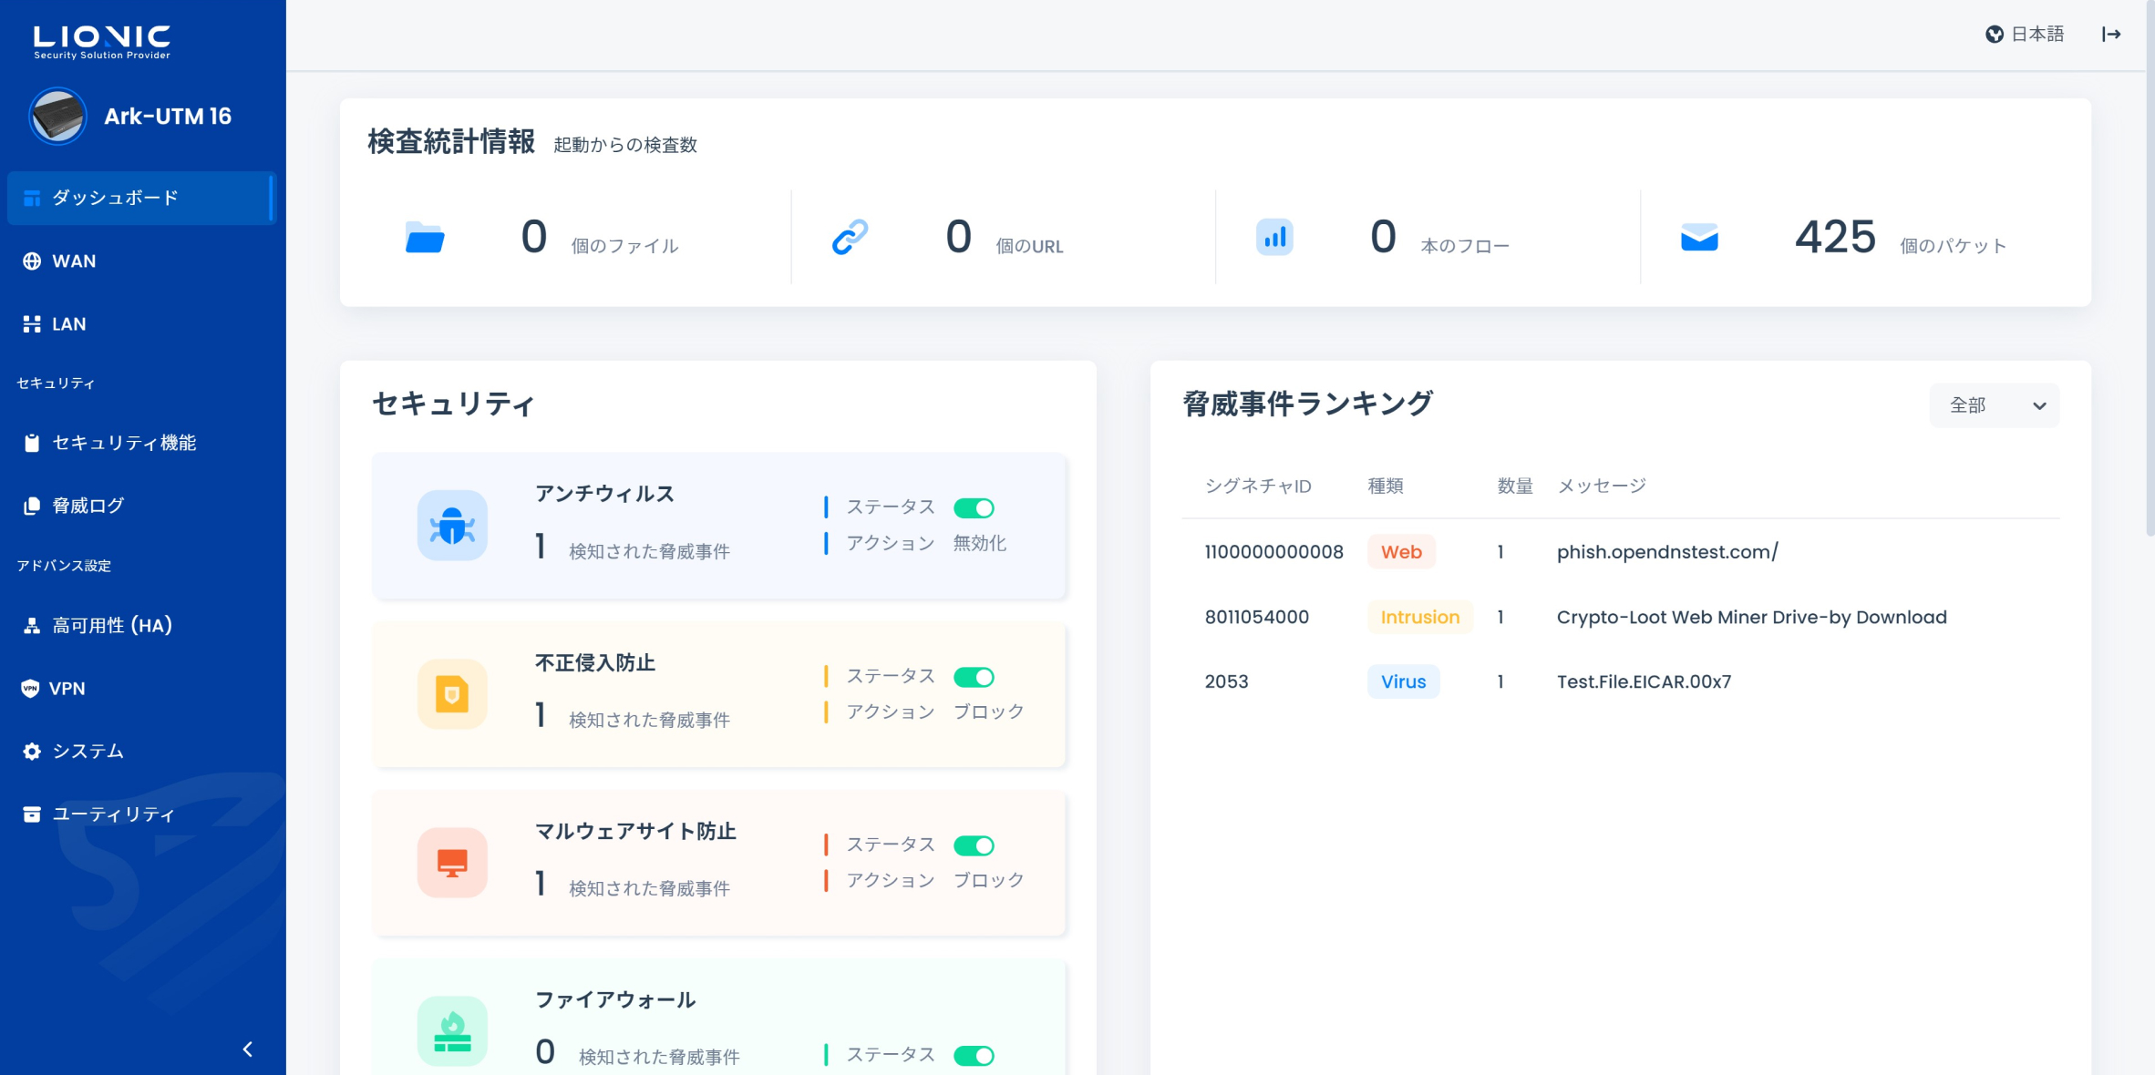Image resolution: width=2155 pixels, height=1075 pixels.
Task: Click the URL chain link icon
Action: pyautogui.click(x=850, y=238)
